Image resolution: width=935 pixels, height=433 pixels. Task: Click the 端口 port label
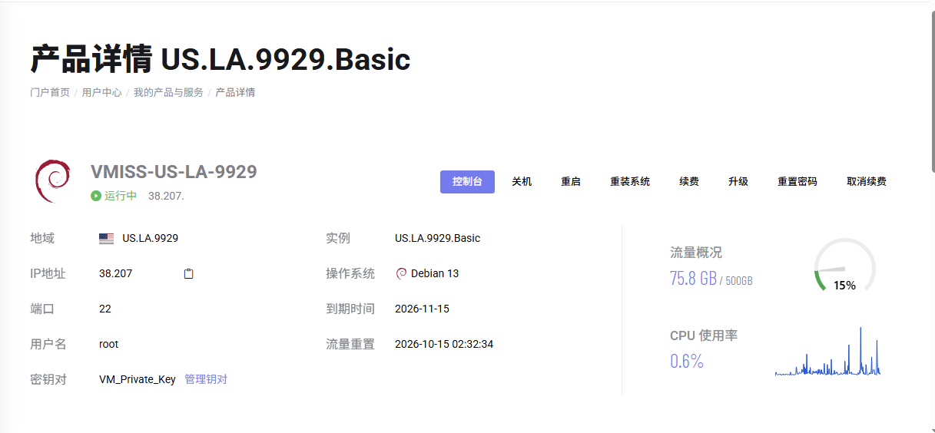(x=42, y=309)
